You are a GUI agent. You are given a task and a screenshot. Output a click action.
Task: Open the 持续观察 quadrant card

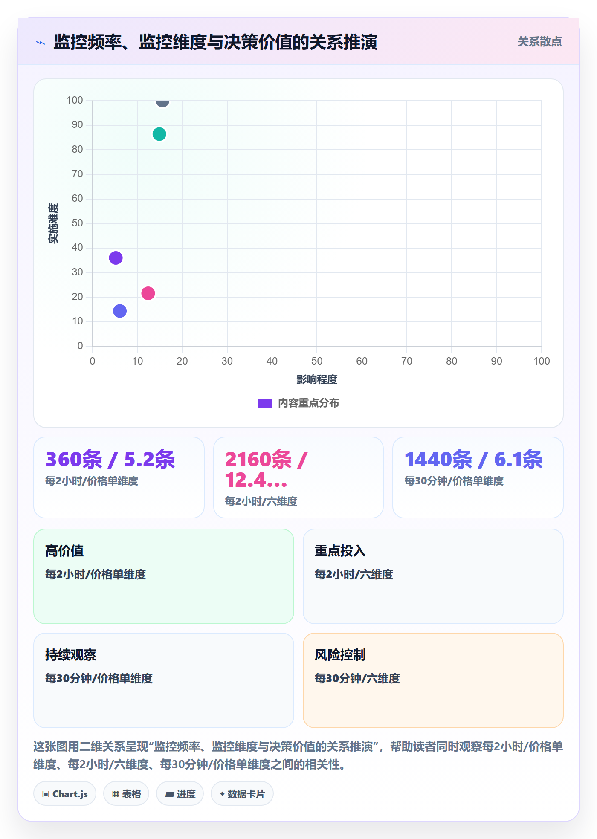[164, 680]
